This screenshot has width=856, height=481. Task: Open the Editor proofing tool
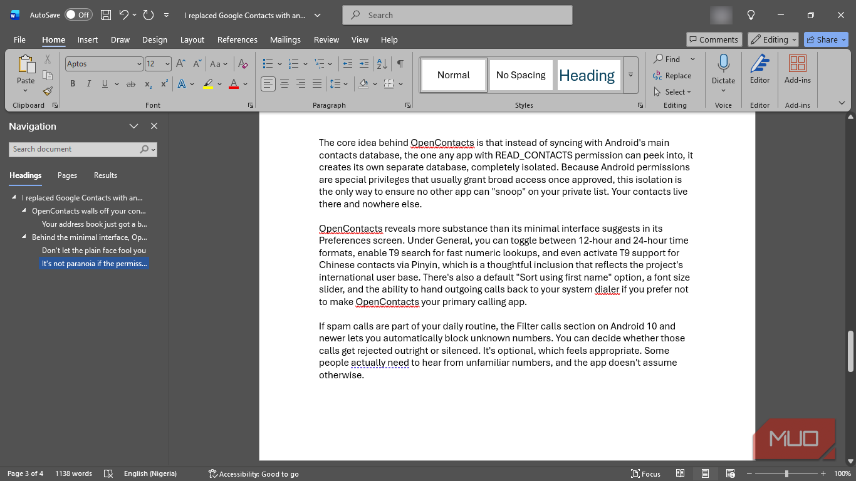point(759,69)
